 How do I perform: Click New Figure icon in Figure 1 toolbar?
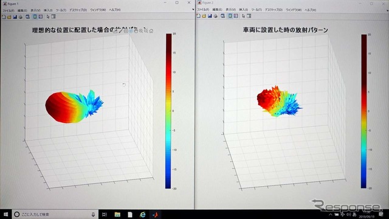pos(4,17)
